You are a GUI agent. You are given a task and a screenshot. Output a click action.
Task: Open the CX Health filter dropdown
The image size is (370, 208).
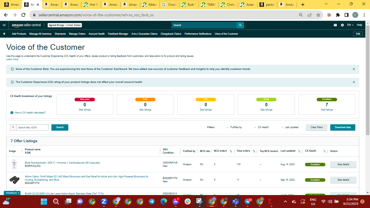click(261, 127)
